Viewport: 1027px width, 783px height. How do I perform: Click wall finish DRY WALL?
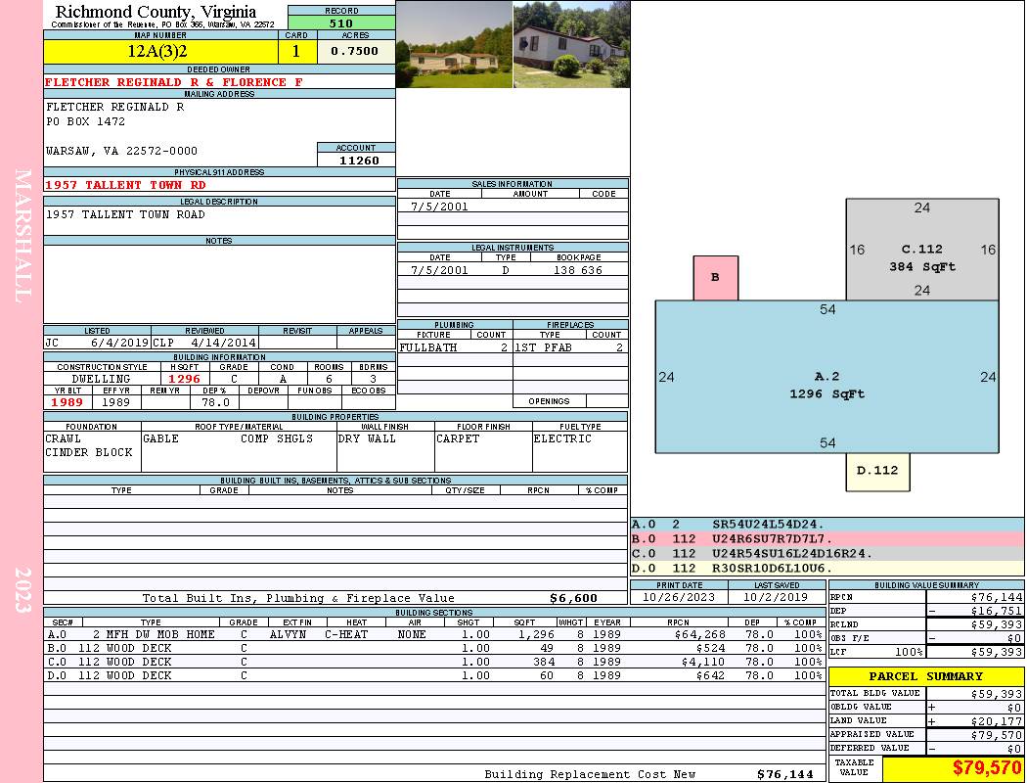[x=367, y=439]
